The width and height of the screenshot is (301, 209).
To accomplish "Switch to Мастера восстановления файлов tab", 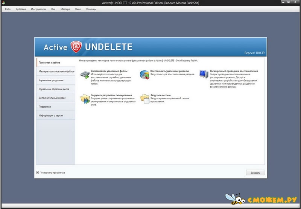I will coord(56,71).
